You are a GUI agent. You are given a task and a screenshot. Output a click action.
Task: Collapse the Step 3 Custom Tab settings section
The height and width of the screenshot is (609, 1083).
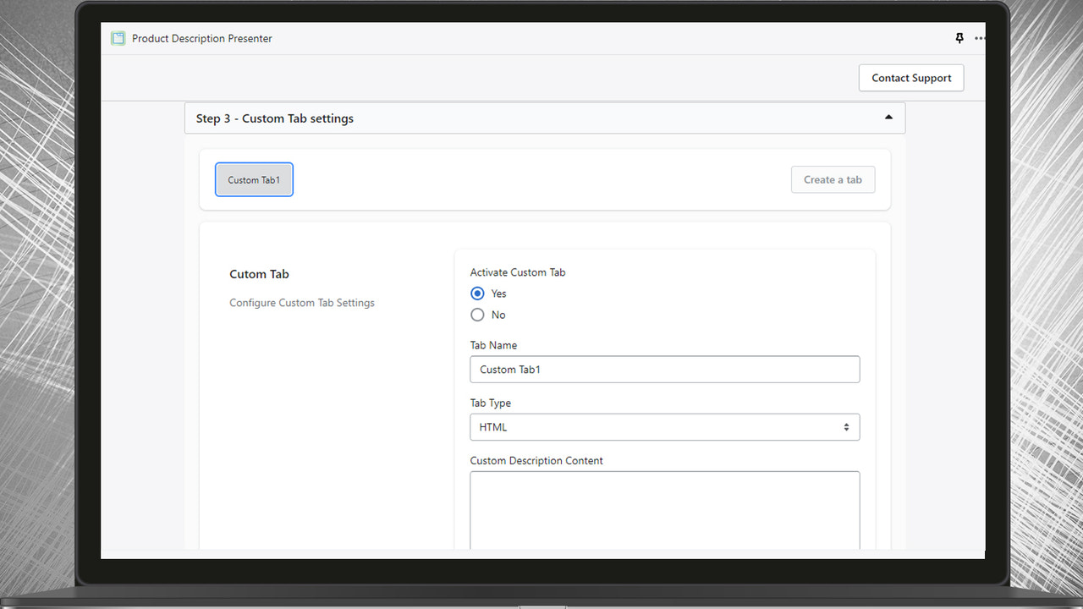tap(888, 118)
